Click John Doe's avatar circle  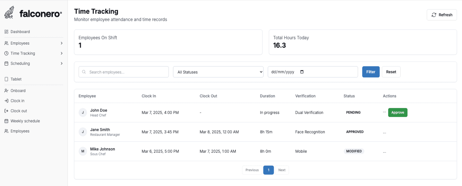[x=83, y=113]
